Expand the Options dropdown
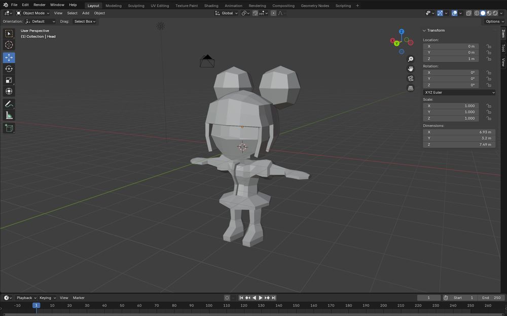 (494, 22)
